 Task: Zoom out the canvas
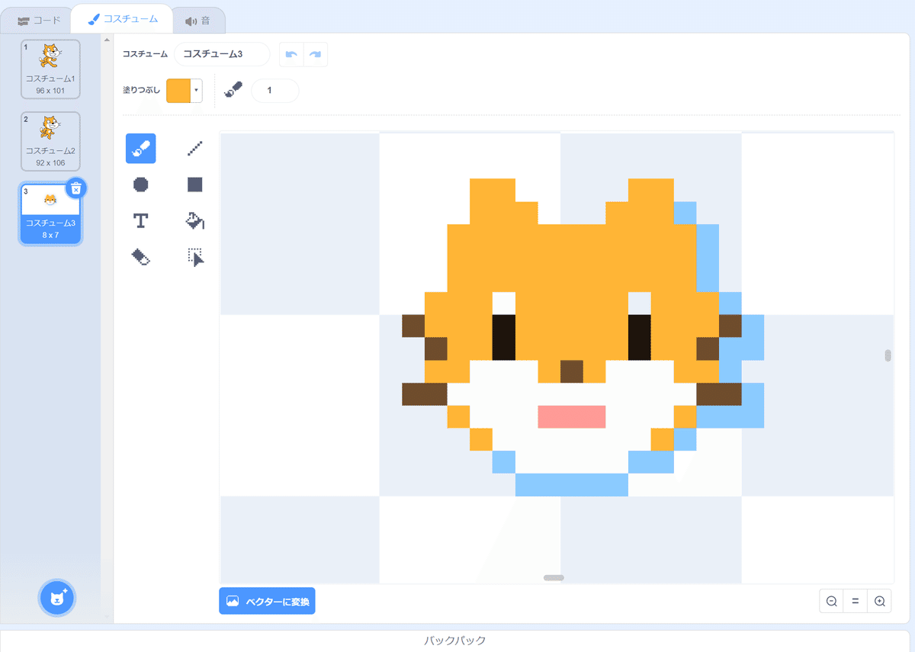coord(831,601)
